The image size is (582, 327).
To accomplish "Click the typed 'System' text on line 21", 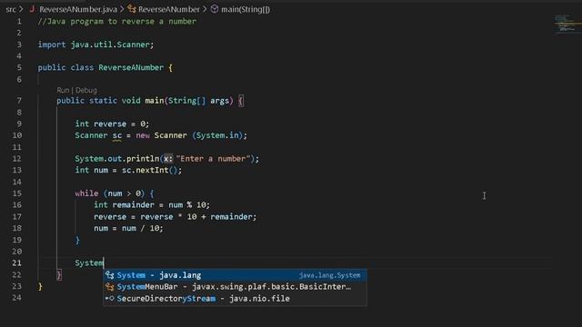I will [x=89, y=263].
